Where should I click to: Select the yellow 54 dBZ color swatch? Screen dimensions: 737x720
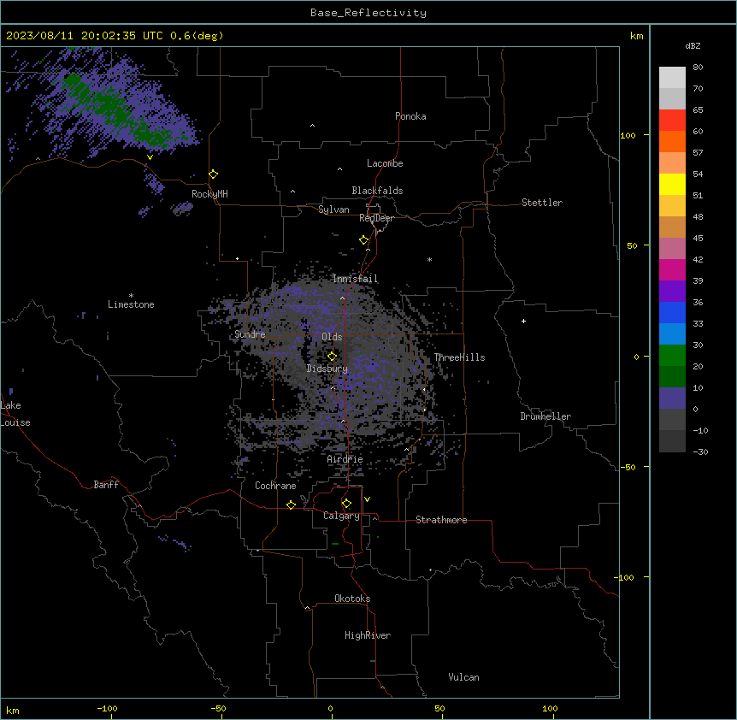click(672, 184)
